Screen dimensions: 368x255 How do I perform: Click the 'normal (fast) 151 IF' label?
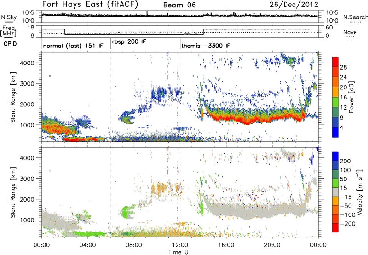(73, 46)
